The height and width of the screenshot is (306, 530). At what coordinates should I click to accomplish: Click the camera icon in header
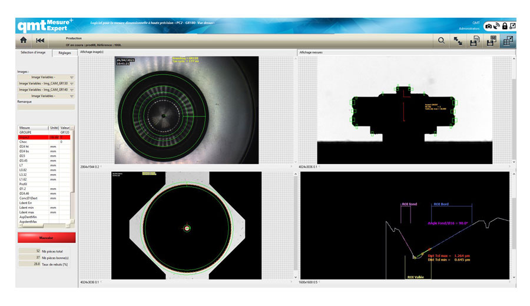(x=488, y=26)
